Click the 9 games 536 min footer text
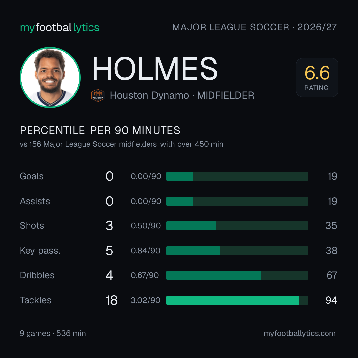Viewport: 358px width, 358px height. (53, 333)
